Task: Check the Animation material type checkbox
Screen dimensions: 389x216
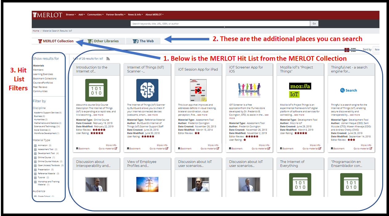Action: tap(35, 145)
